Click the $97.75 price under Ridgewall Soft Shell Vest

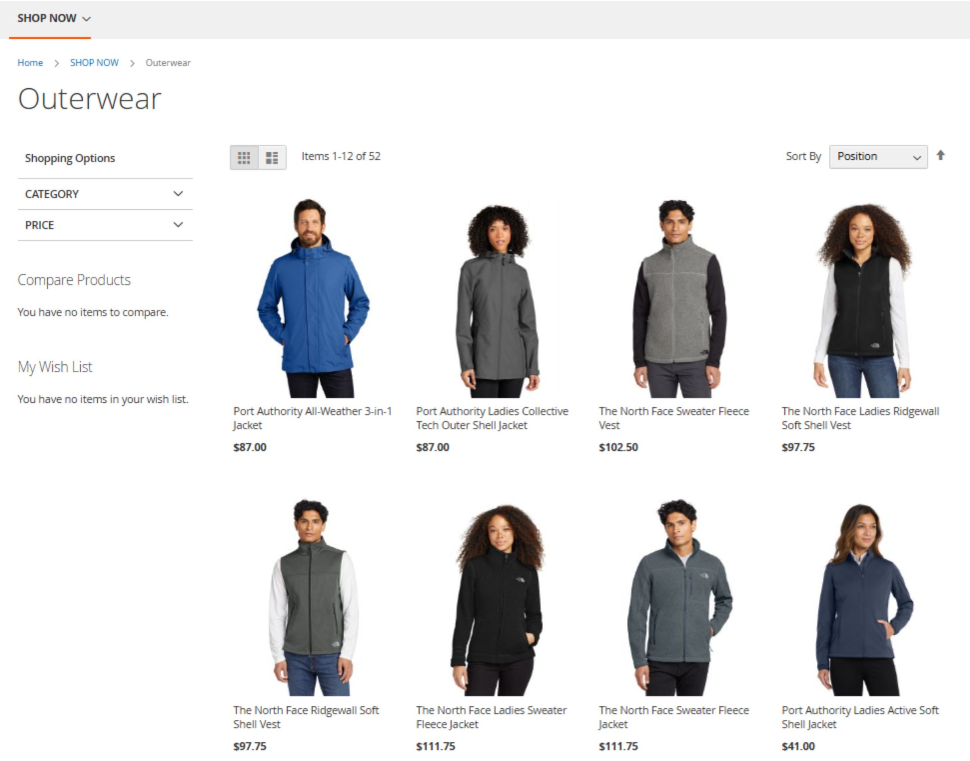pyautogui.click(x=250, y=746)
